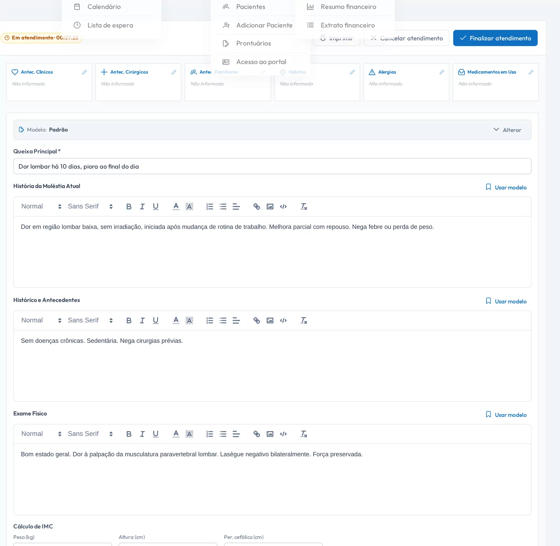This screenshot has height=546, width=560.
Task: Expand Alterar to change the Modelo
Action: pyautogui.click(x=507, y=130)
